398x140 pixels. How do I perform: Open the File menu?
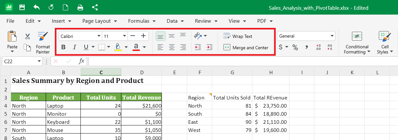[x=10, y=21]
